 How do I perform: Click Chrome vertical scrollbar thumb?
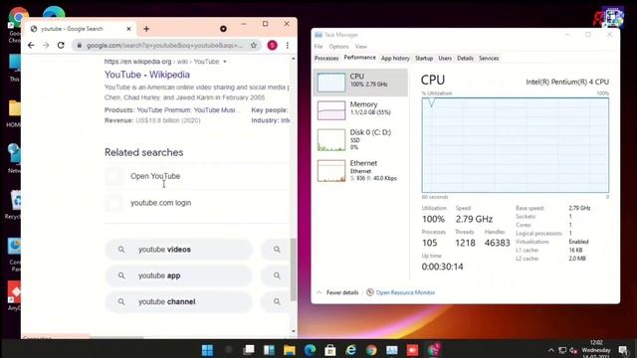[294, 269]
